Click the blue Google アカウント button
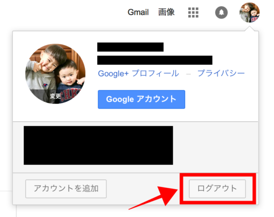The image size is (274, 217). tap(141, 99)
